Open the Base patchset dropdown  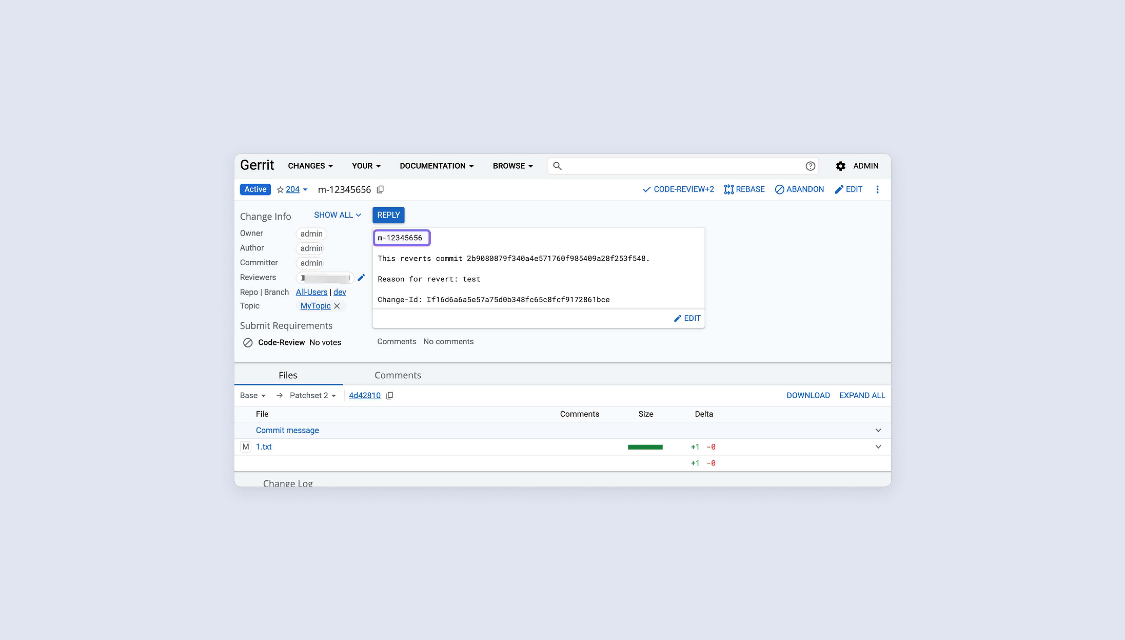coord(253,396)
